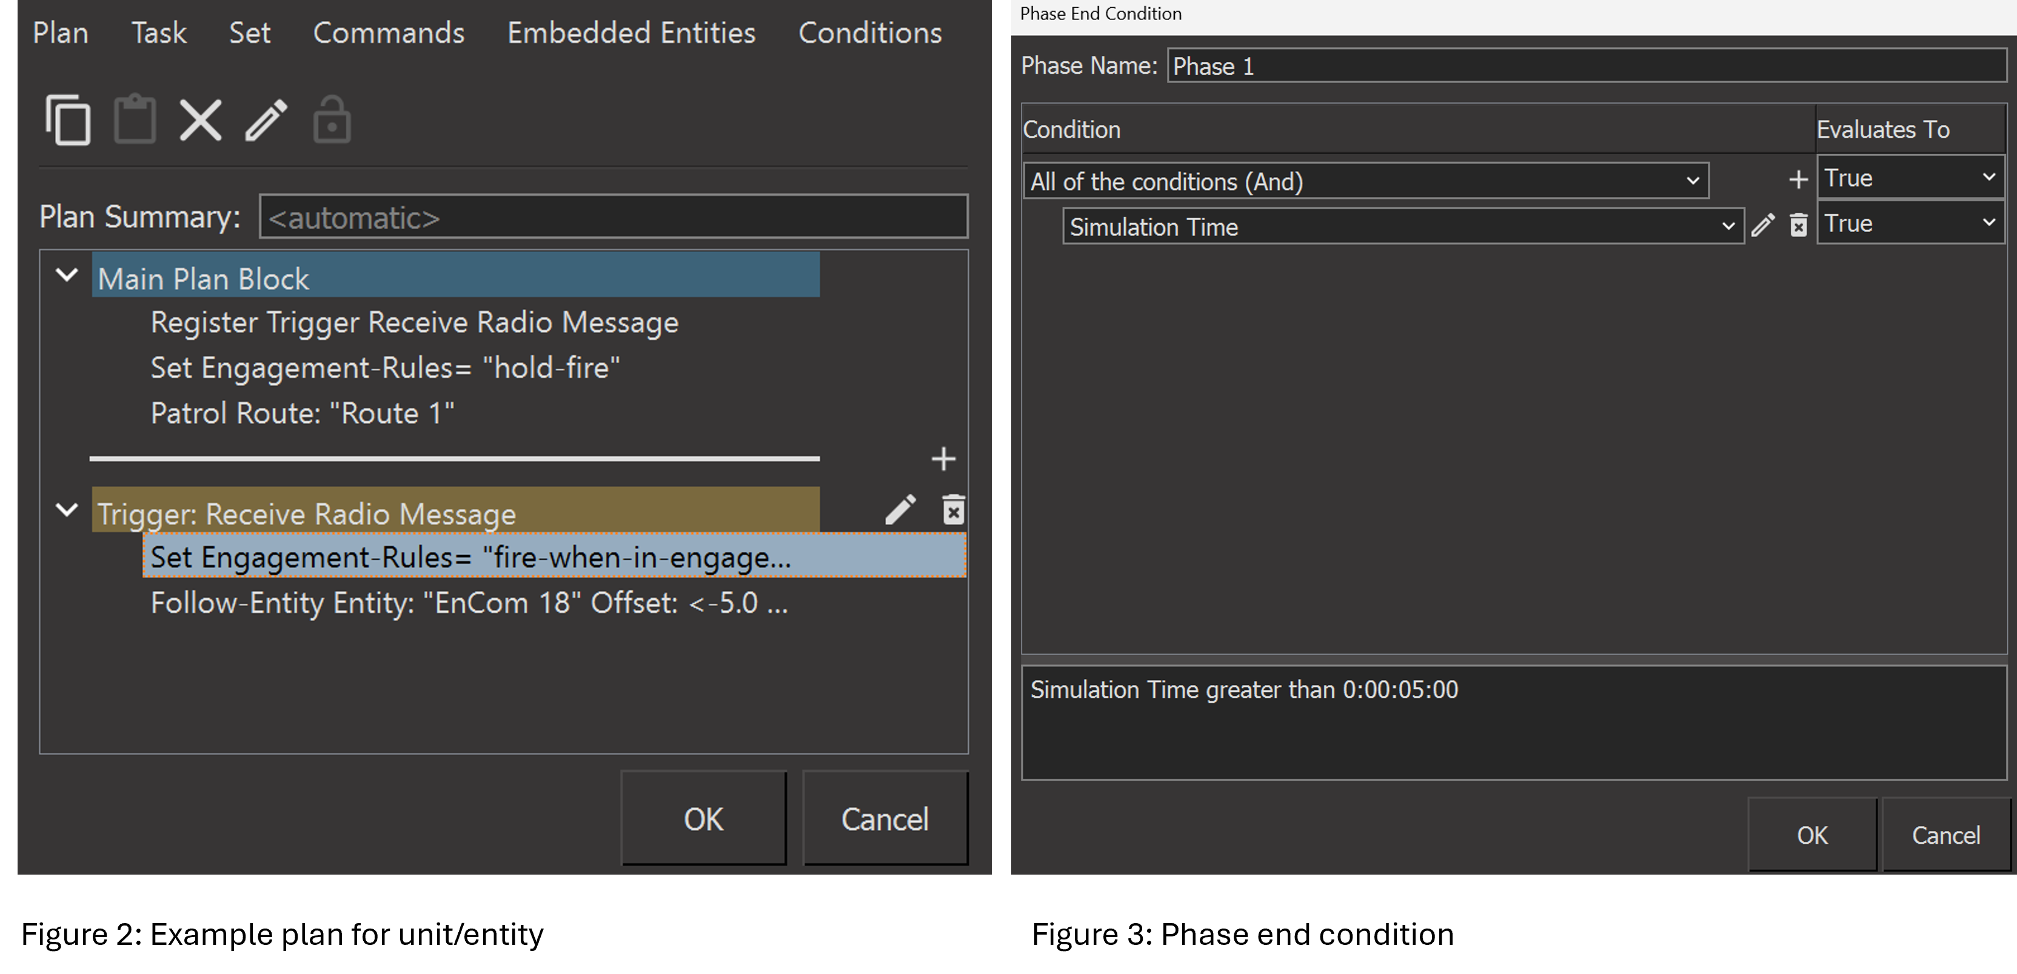Edit the Receive Radio Message trigger
The height and width of the screenshot is (974, 2017).
point(900,510)
